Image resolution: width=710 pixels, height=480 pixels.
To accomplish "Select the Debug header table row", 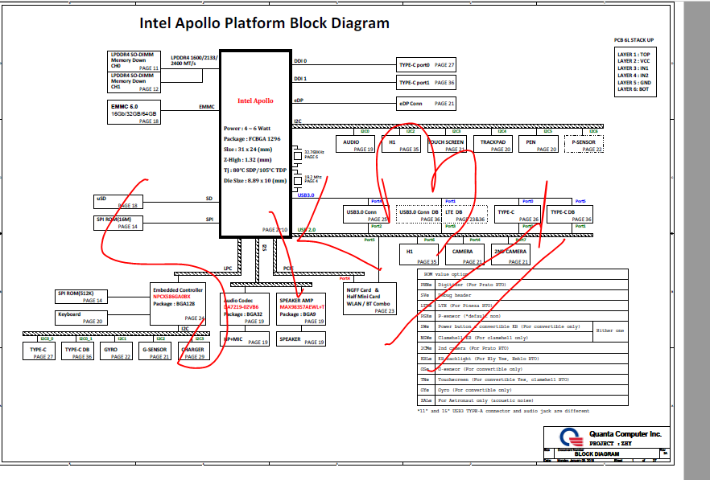I will pyautogui.click(x=522, y=295).
